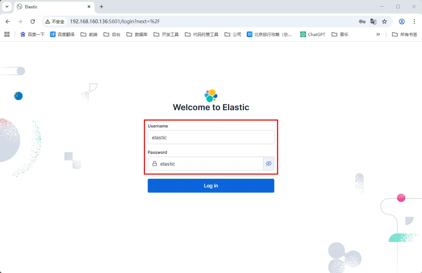Select the Elastic browser tab
The image size is (422, 273).
click(54, 7)
